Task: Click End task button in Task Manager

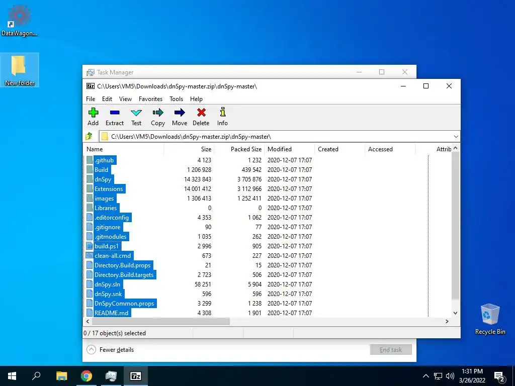Action: click(x=391, y=350)
